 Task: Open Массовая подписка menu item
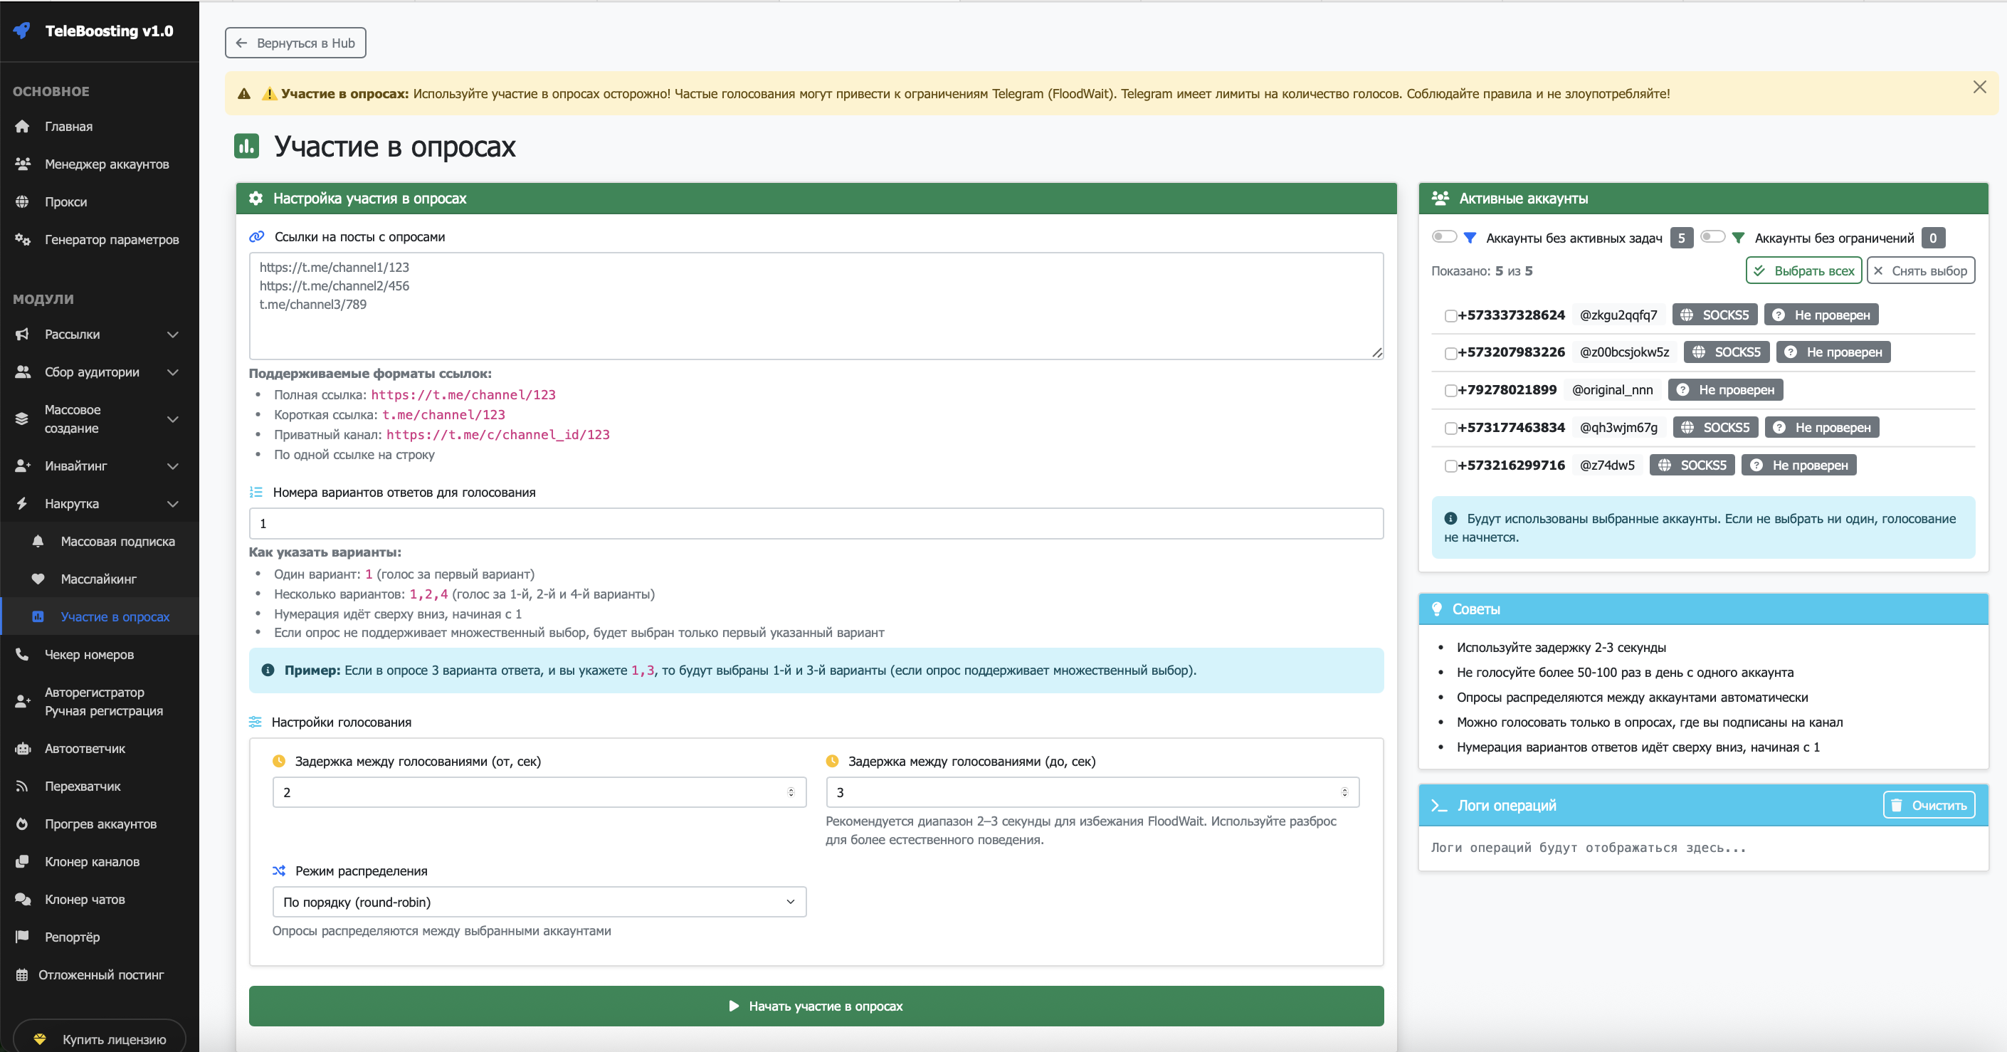click(117, 542)
